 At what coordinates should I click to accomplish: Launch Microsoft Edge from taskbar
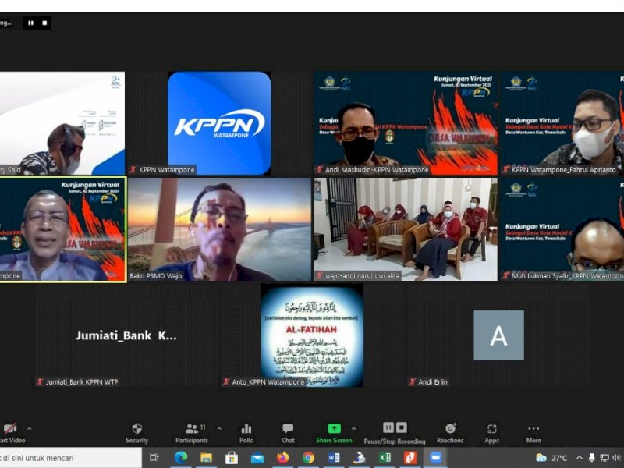point(181,458)
